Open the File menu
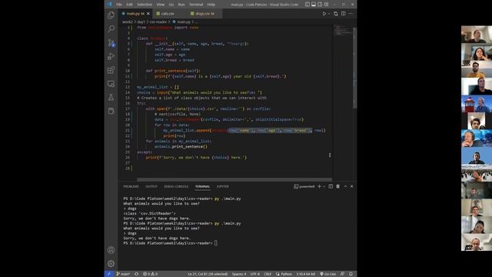Image resolution: width=492 pixels, height=277 pixels. (119, 5)
